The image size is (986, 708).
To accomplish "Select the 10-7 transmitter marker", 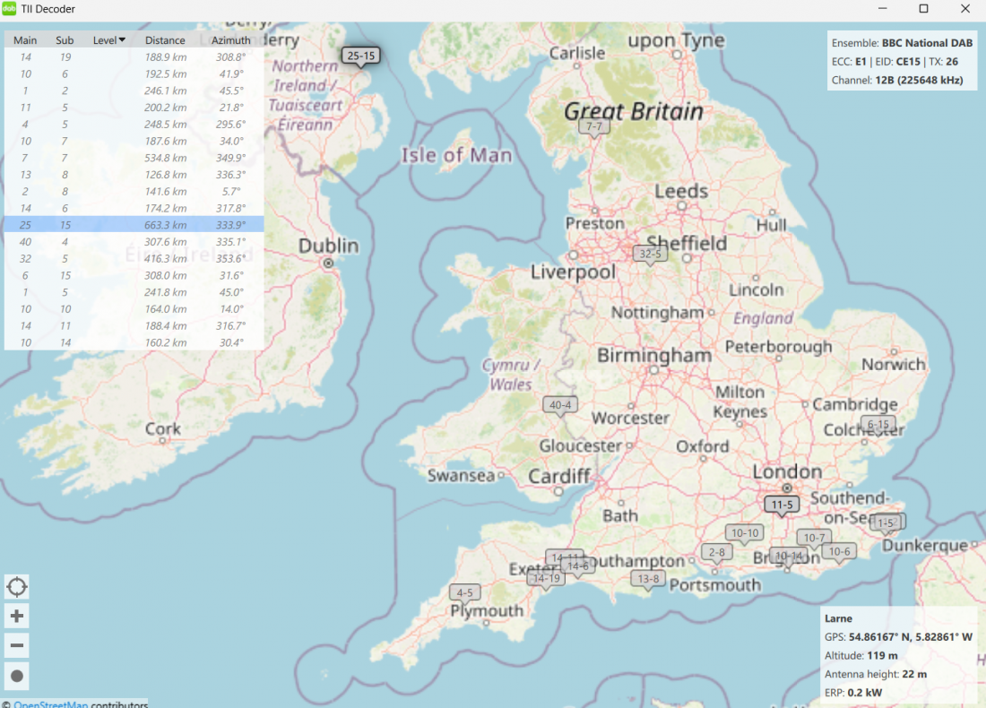I will (x=814, y=538).
